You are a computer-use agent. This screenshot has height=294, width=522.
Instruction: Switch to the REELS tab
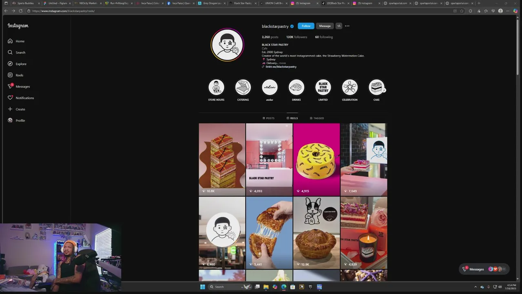click(292, 118)
